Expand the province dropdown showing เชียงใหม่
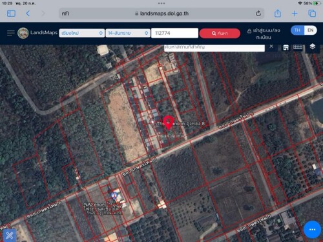 tap(82, 33)
